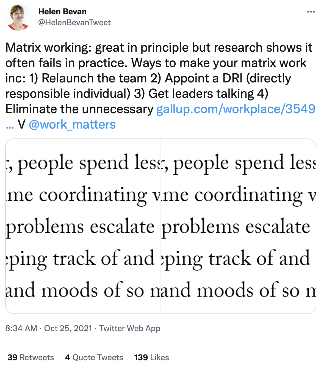Screen dimensions: 321x366
Task: Click Helen Bevan's profile avatar
Action: click(18, 18)
